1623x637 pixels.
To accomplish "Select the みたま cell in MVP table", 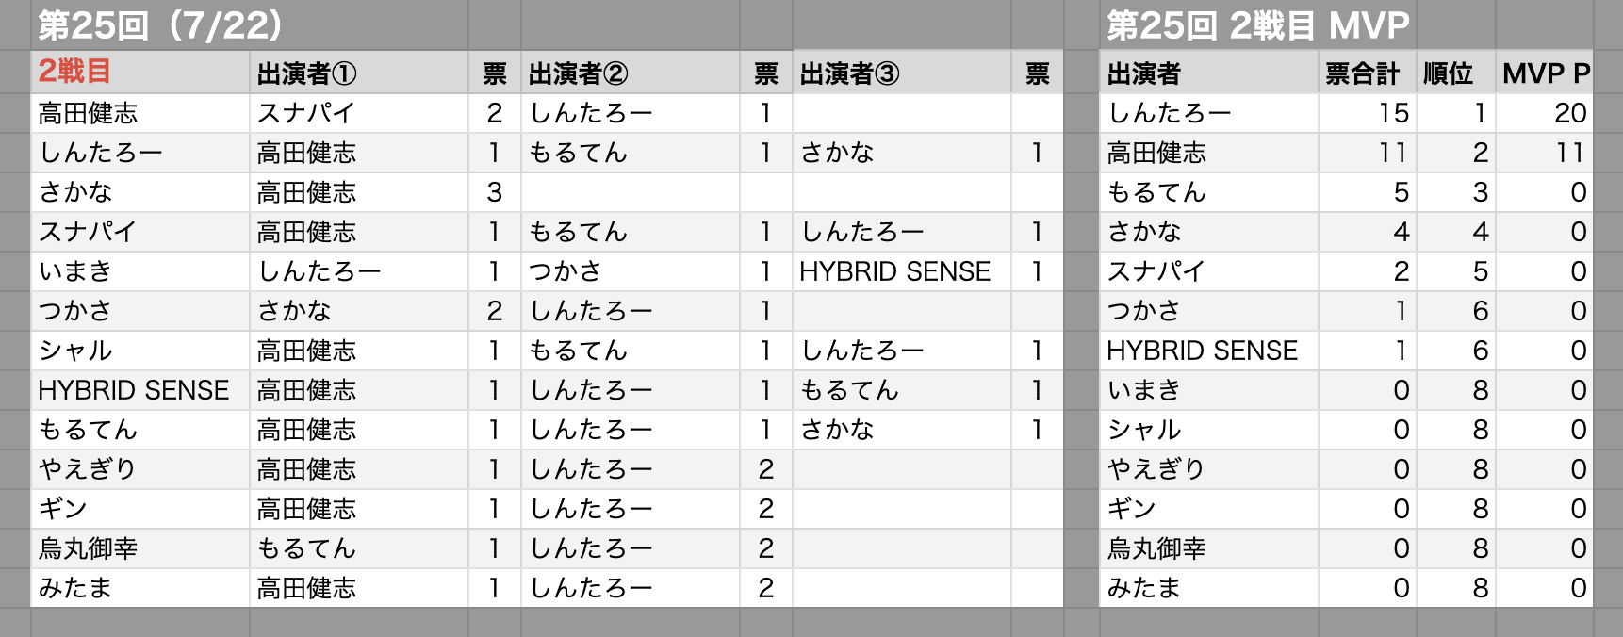I will click(1209, 588).
